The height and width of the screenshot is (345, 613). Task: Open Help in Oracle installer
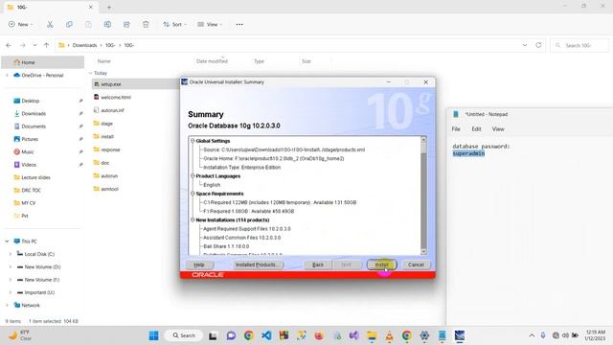point(199,264)
